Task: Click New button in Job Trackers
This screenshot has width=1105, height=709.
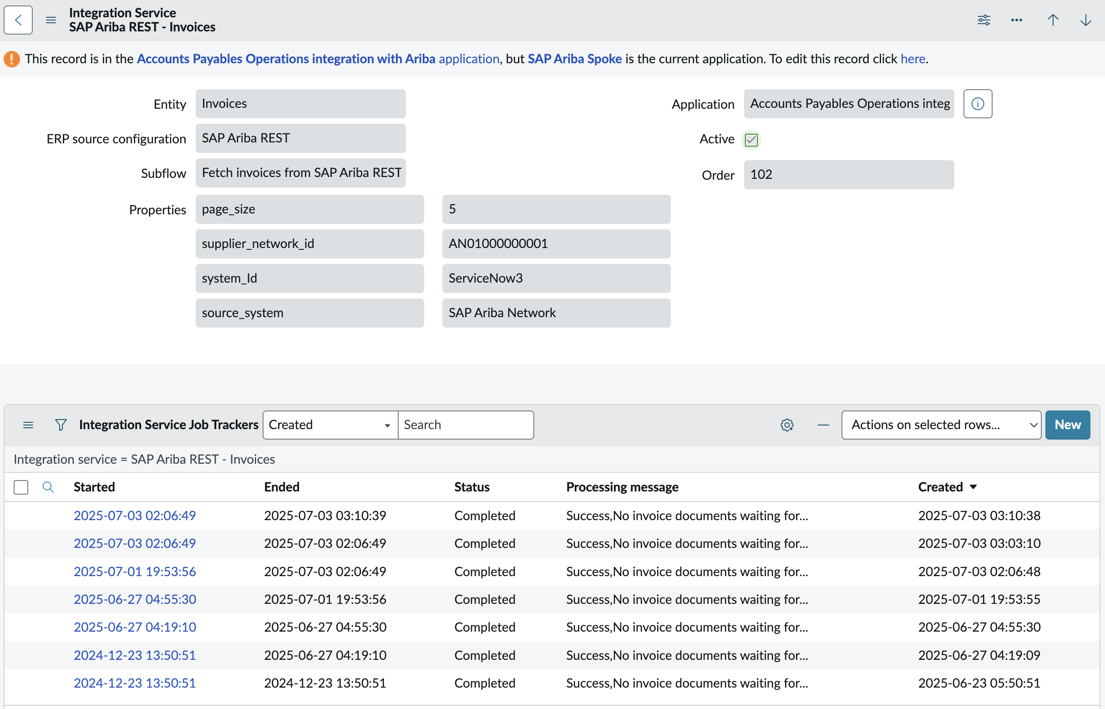Action: click(x=1067, y=425)
